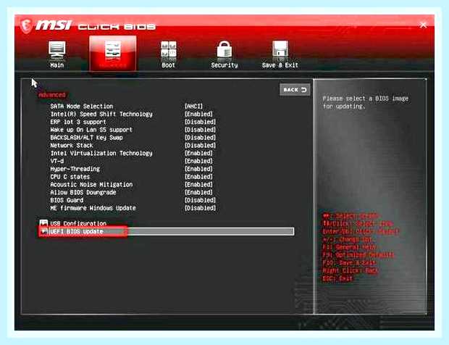Viewport: 449px width, 345px height.
Task: Toggle Allow BIOS Downgrade [Enabled] value
Action: (x=198, y=192)
